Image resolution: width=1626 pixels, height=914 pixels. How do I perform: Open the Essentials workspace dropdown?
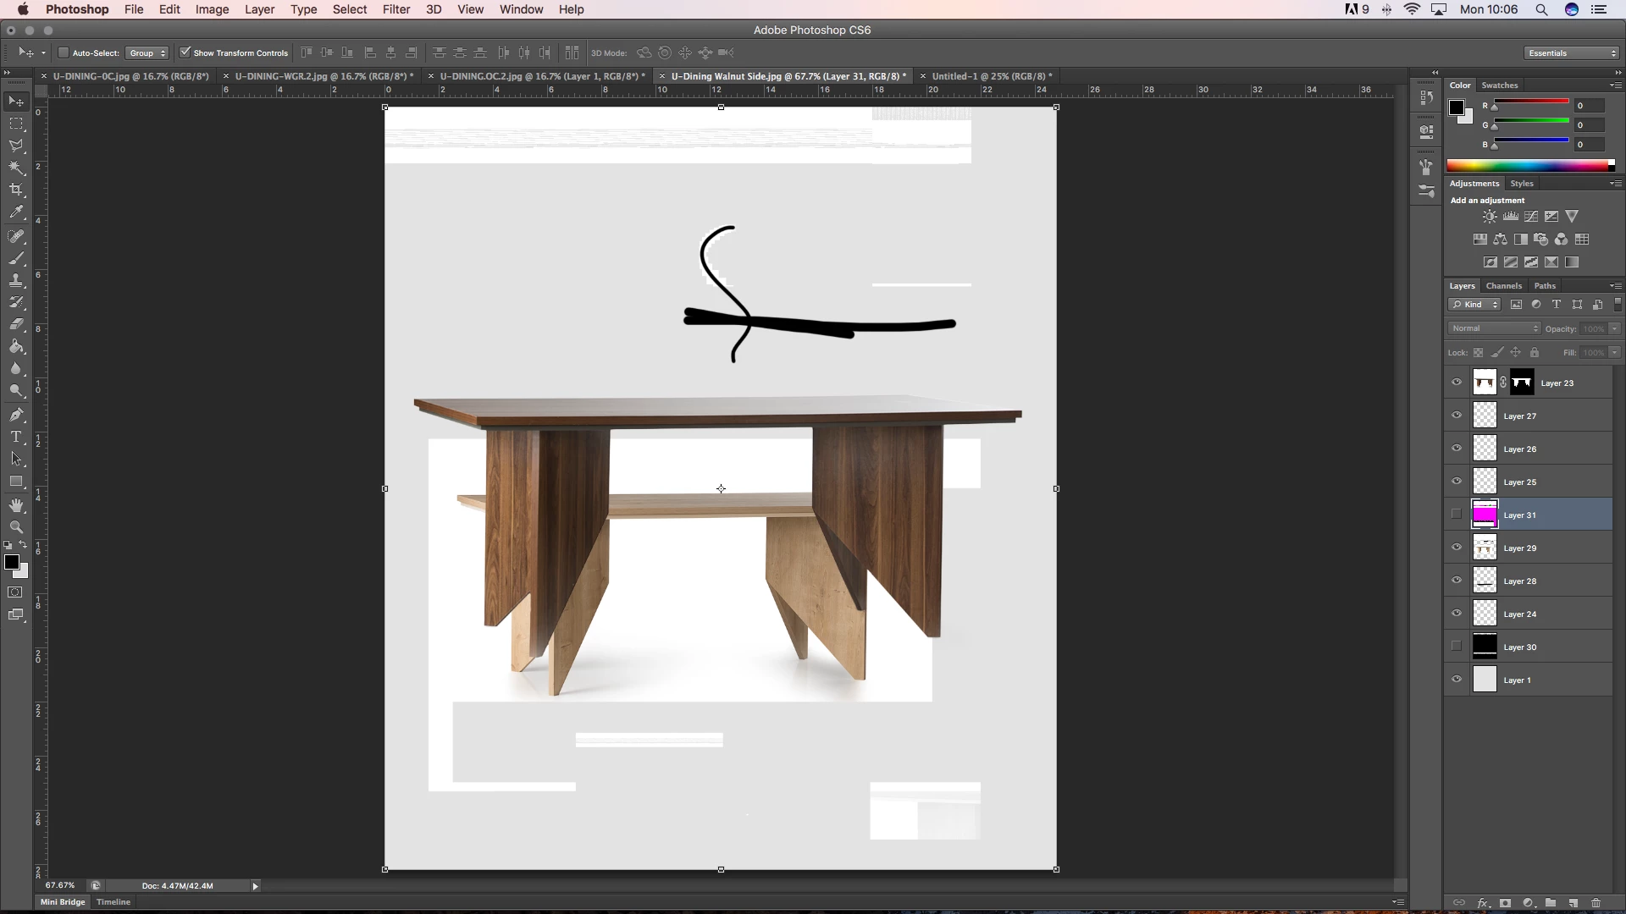[x=1572, y=52]
